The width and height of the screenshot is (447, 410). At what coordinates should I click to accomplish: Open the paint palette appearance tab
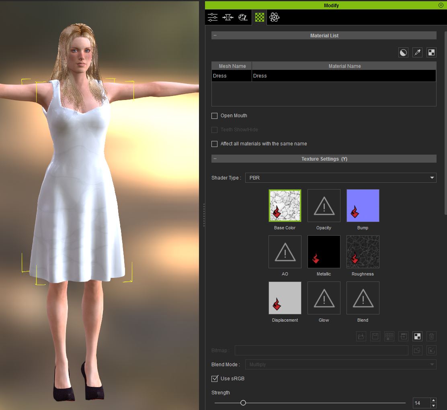[243, 17]
